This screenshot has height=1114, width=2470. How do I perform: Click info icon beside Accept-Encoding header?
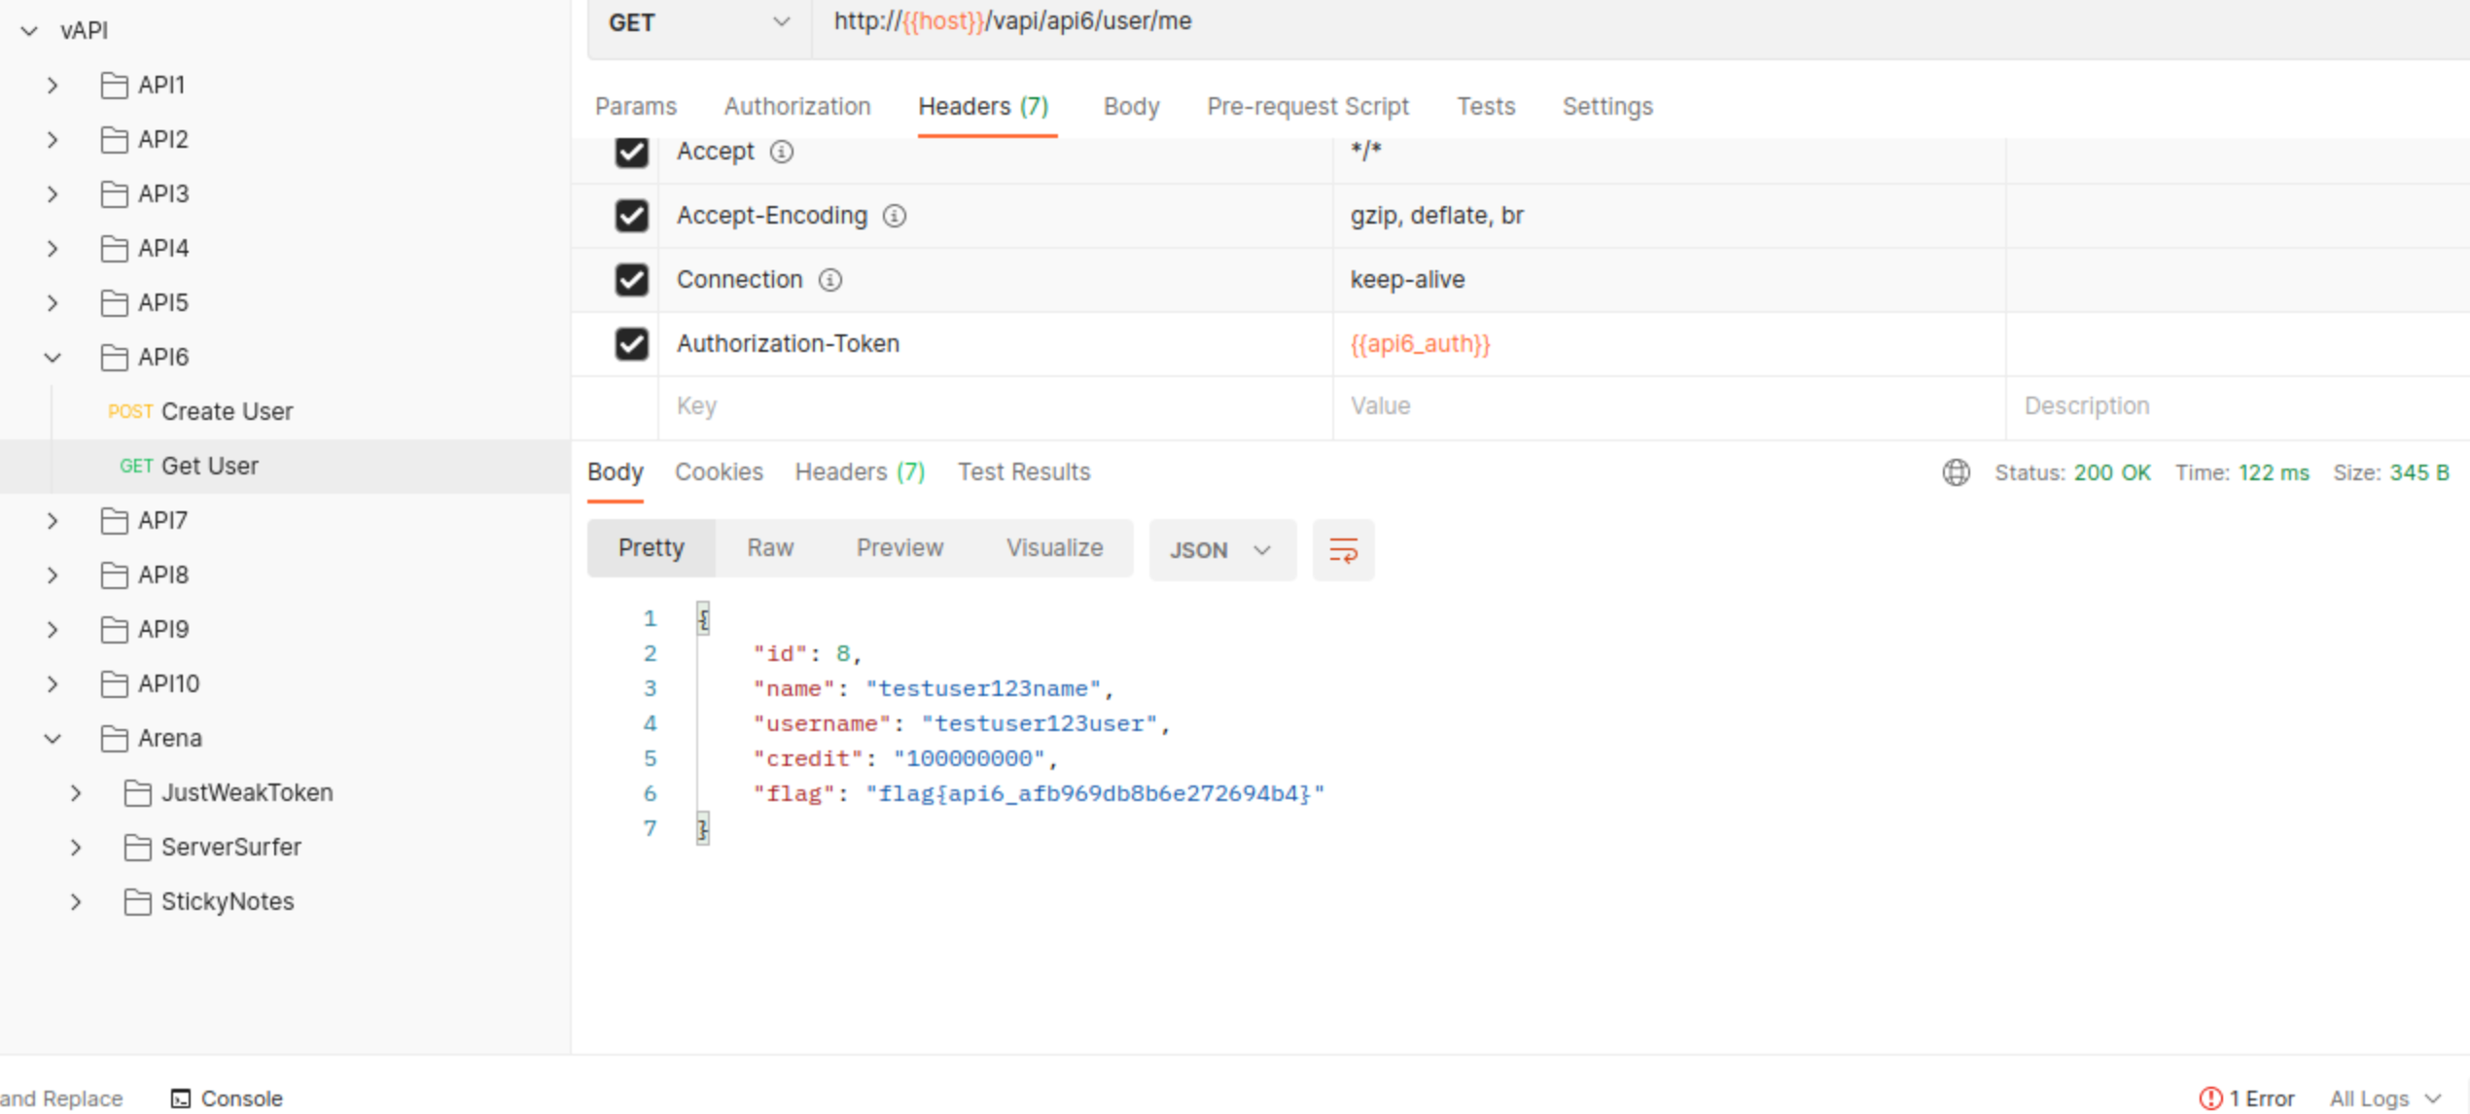coord(895,216)
